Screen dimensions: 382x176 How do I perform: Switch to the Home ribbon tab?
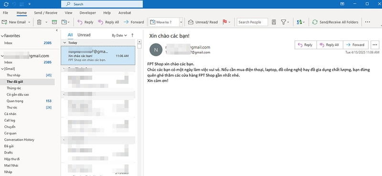(x=21, y=13)
